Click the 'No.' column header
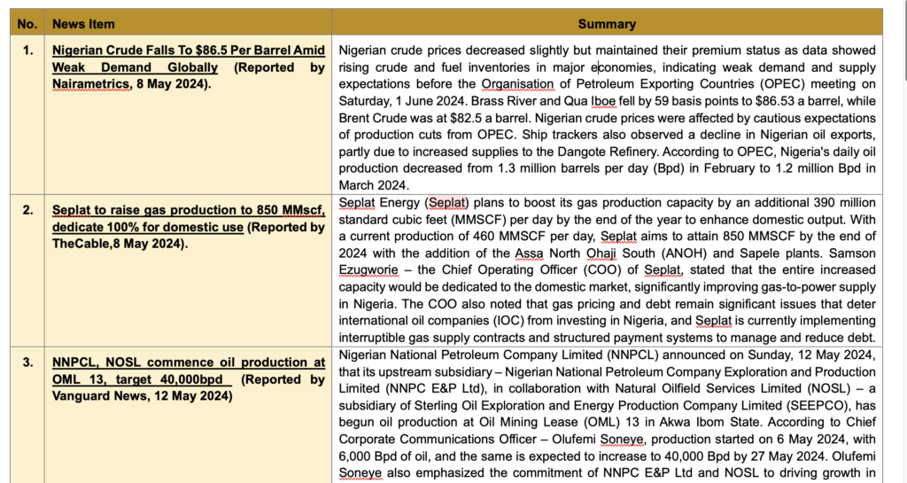This screenshot has height=483, width=907. (x=27, y=24)
